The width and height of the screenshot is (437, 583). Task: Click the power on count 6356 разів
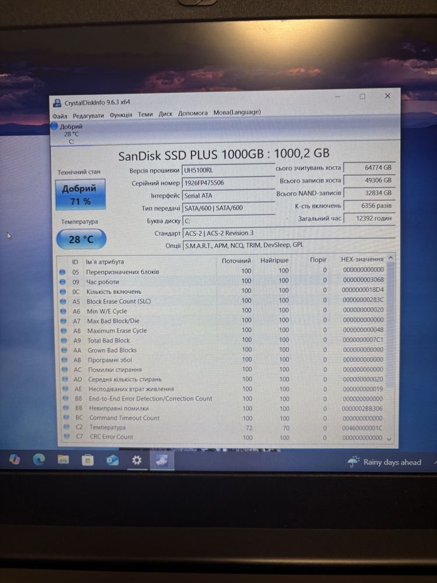coord(369,206)
